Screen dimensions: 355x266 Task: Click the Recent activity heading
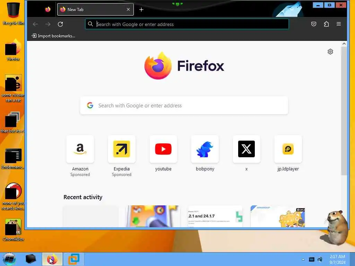click(x=83, y=197)
